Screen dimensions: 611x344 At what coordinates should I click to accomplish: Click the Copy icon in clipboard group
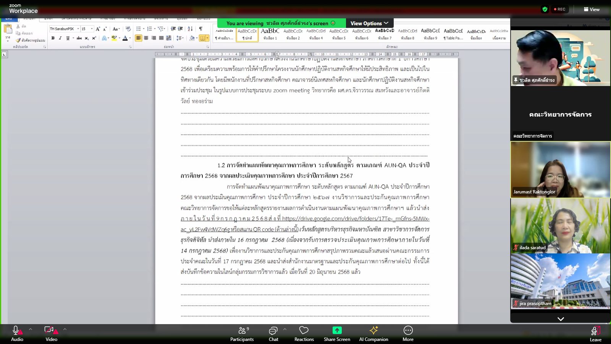[18, 33]
